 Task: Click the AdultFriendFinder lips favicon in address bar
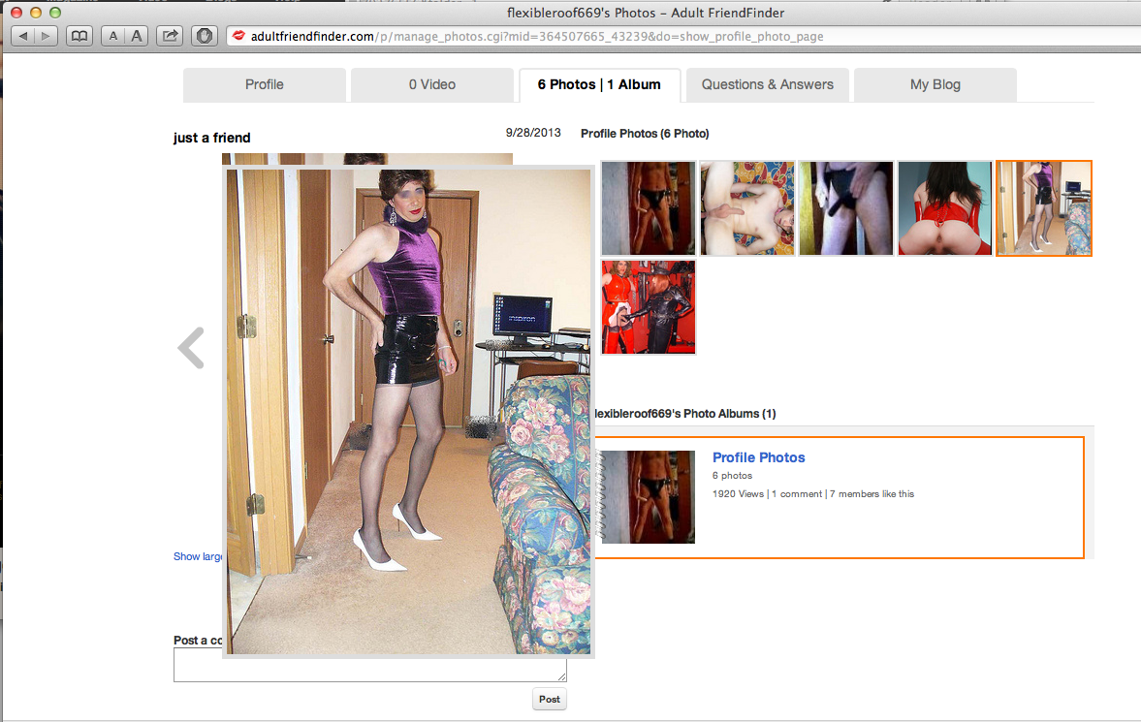tap(238, 36)
